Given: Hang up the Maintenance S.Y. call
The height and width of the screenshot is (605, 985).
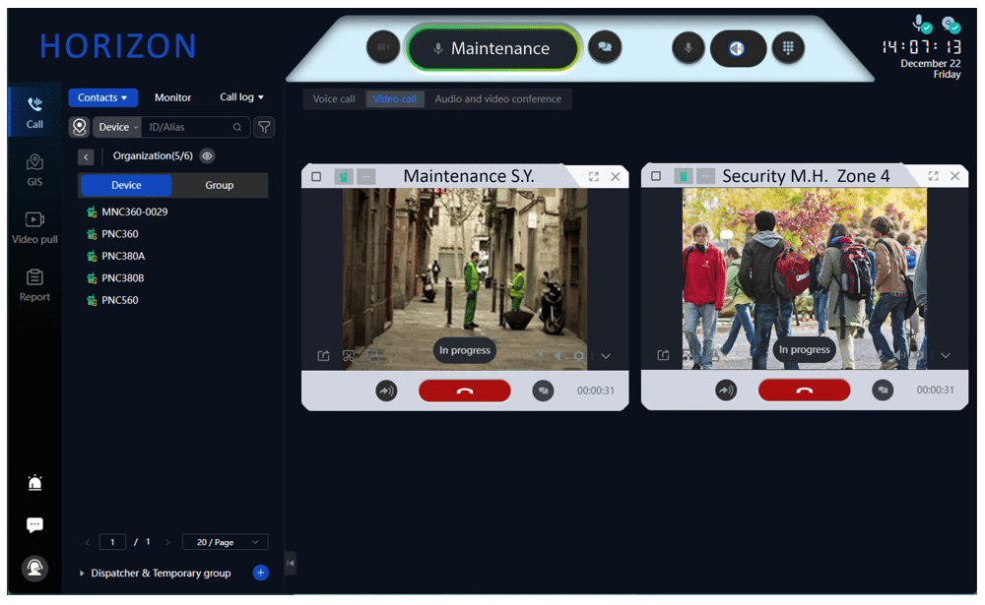Looking at the screenshot, I should pyautogui.click(x=465, y=391).
